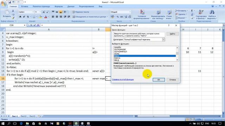Click the decrease decimal icon
Image resolution: width=225 pixels, height=126 pixels.
click(x=130, y=17)
